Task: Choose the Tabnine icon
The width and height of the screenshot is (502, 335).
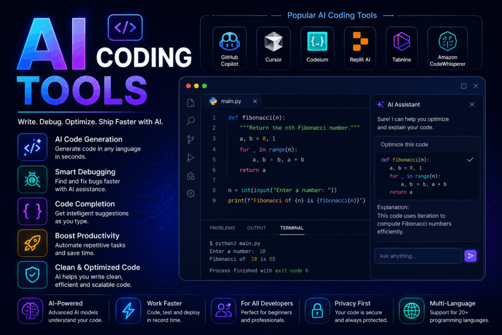Action: 402,41
